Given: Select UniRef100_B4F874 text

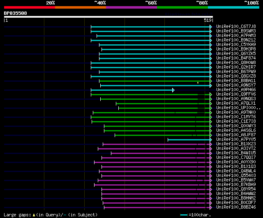Looking at the screenshot, I should pyautogui.click(x=236, y=58).
